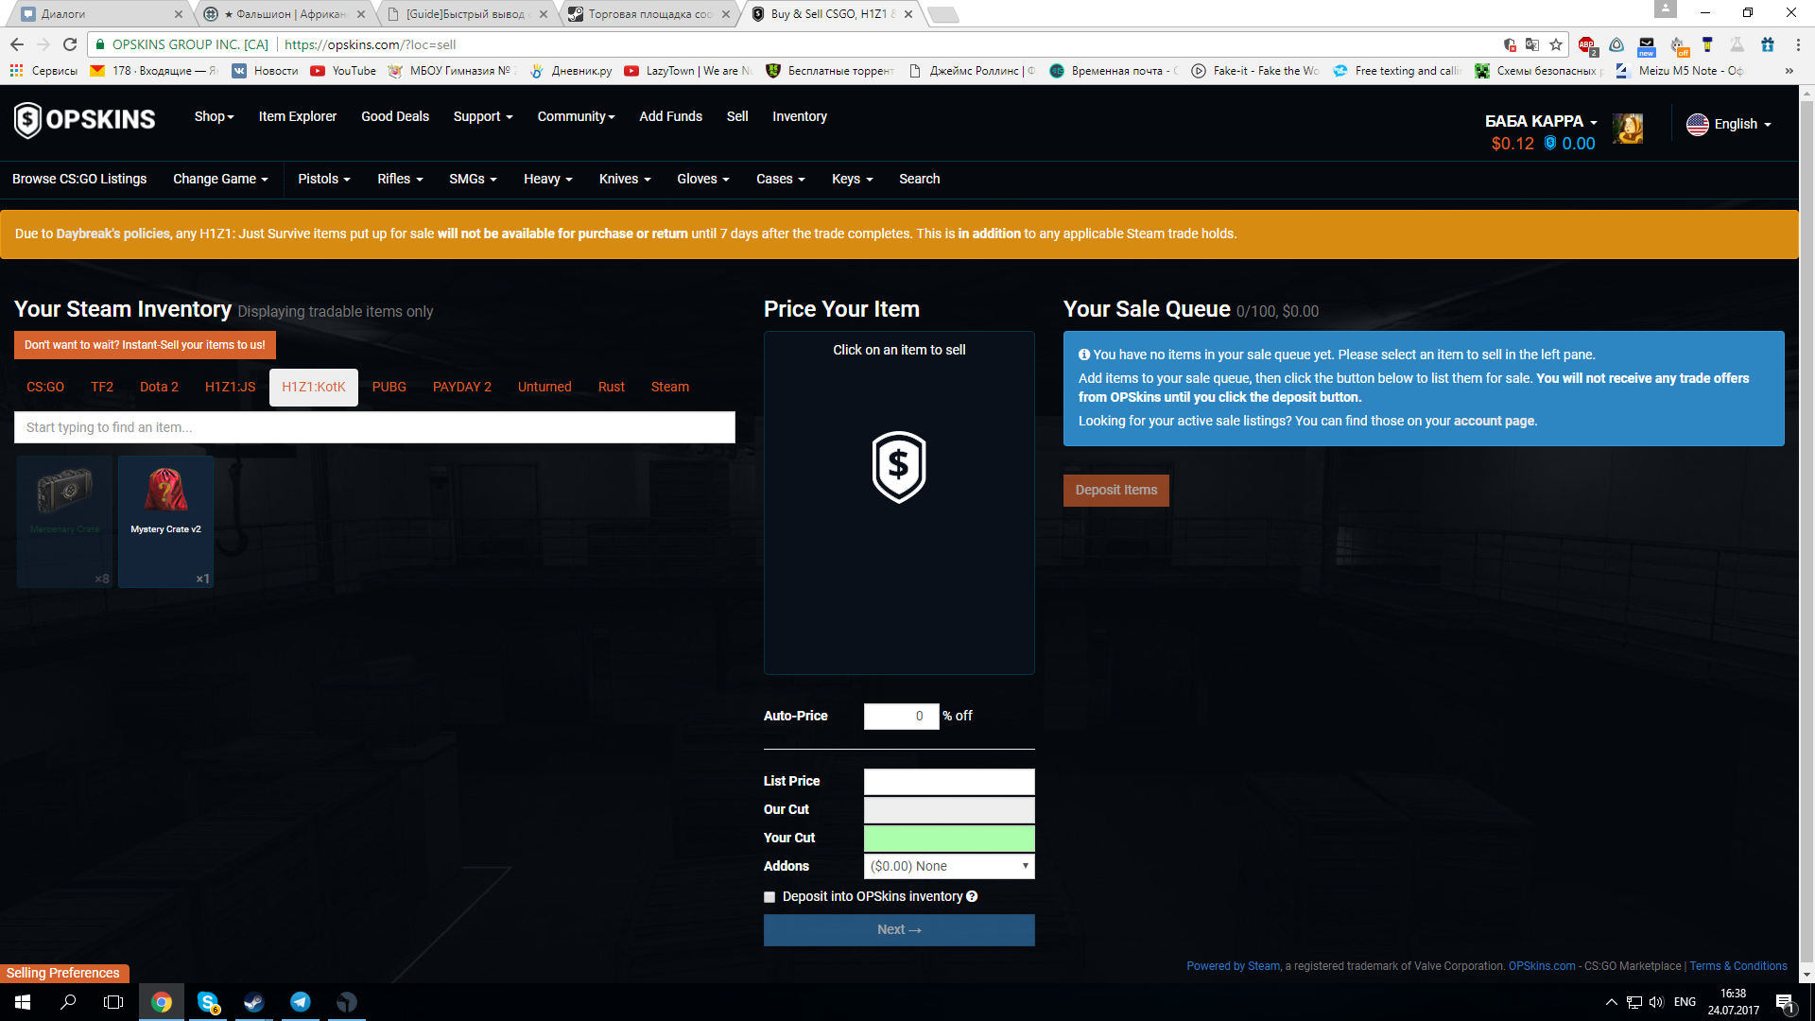
Task: Open the YouTube bookmark
Action: [x=343, y=71]
